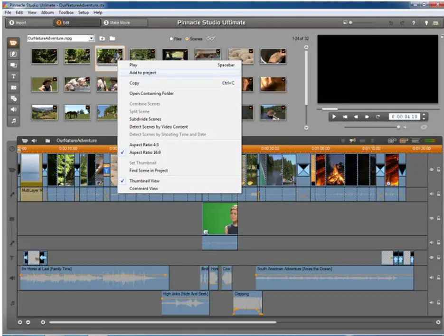
Task: Switch the movie window to Storyboard view
Action: click(x=392, y=141)
